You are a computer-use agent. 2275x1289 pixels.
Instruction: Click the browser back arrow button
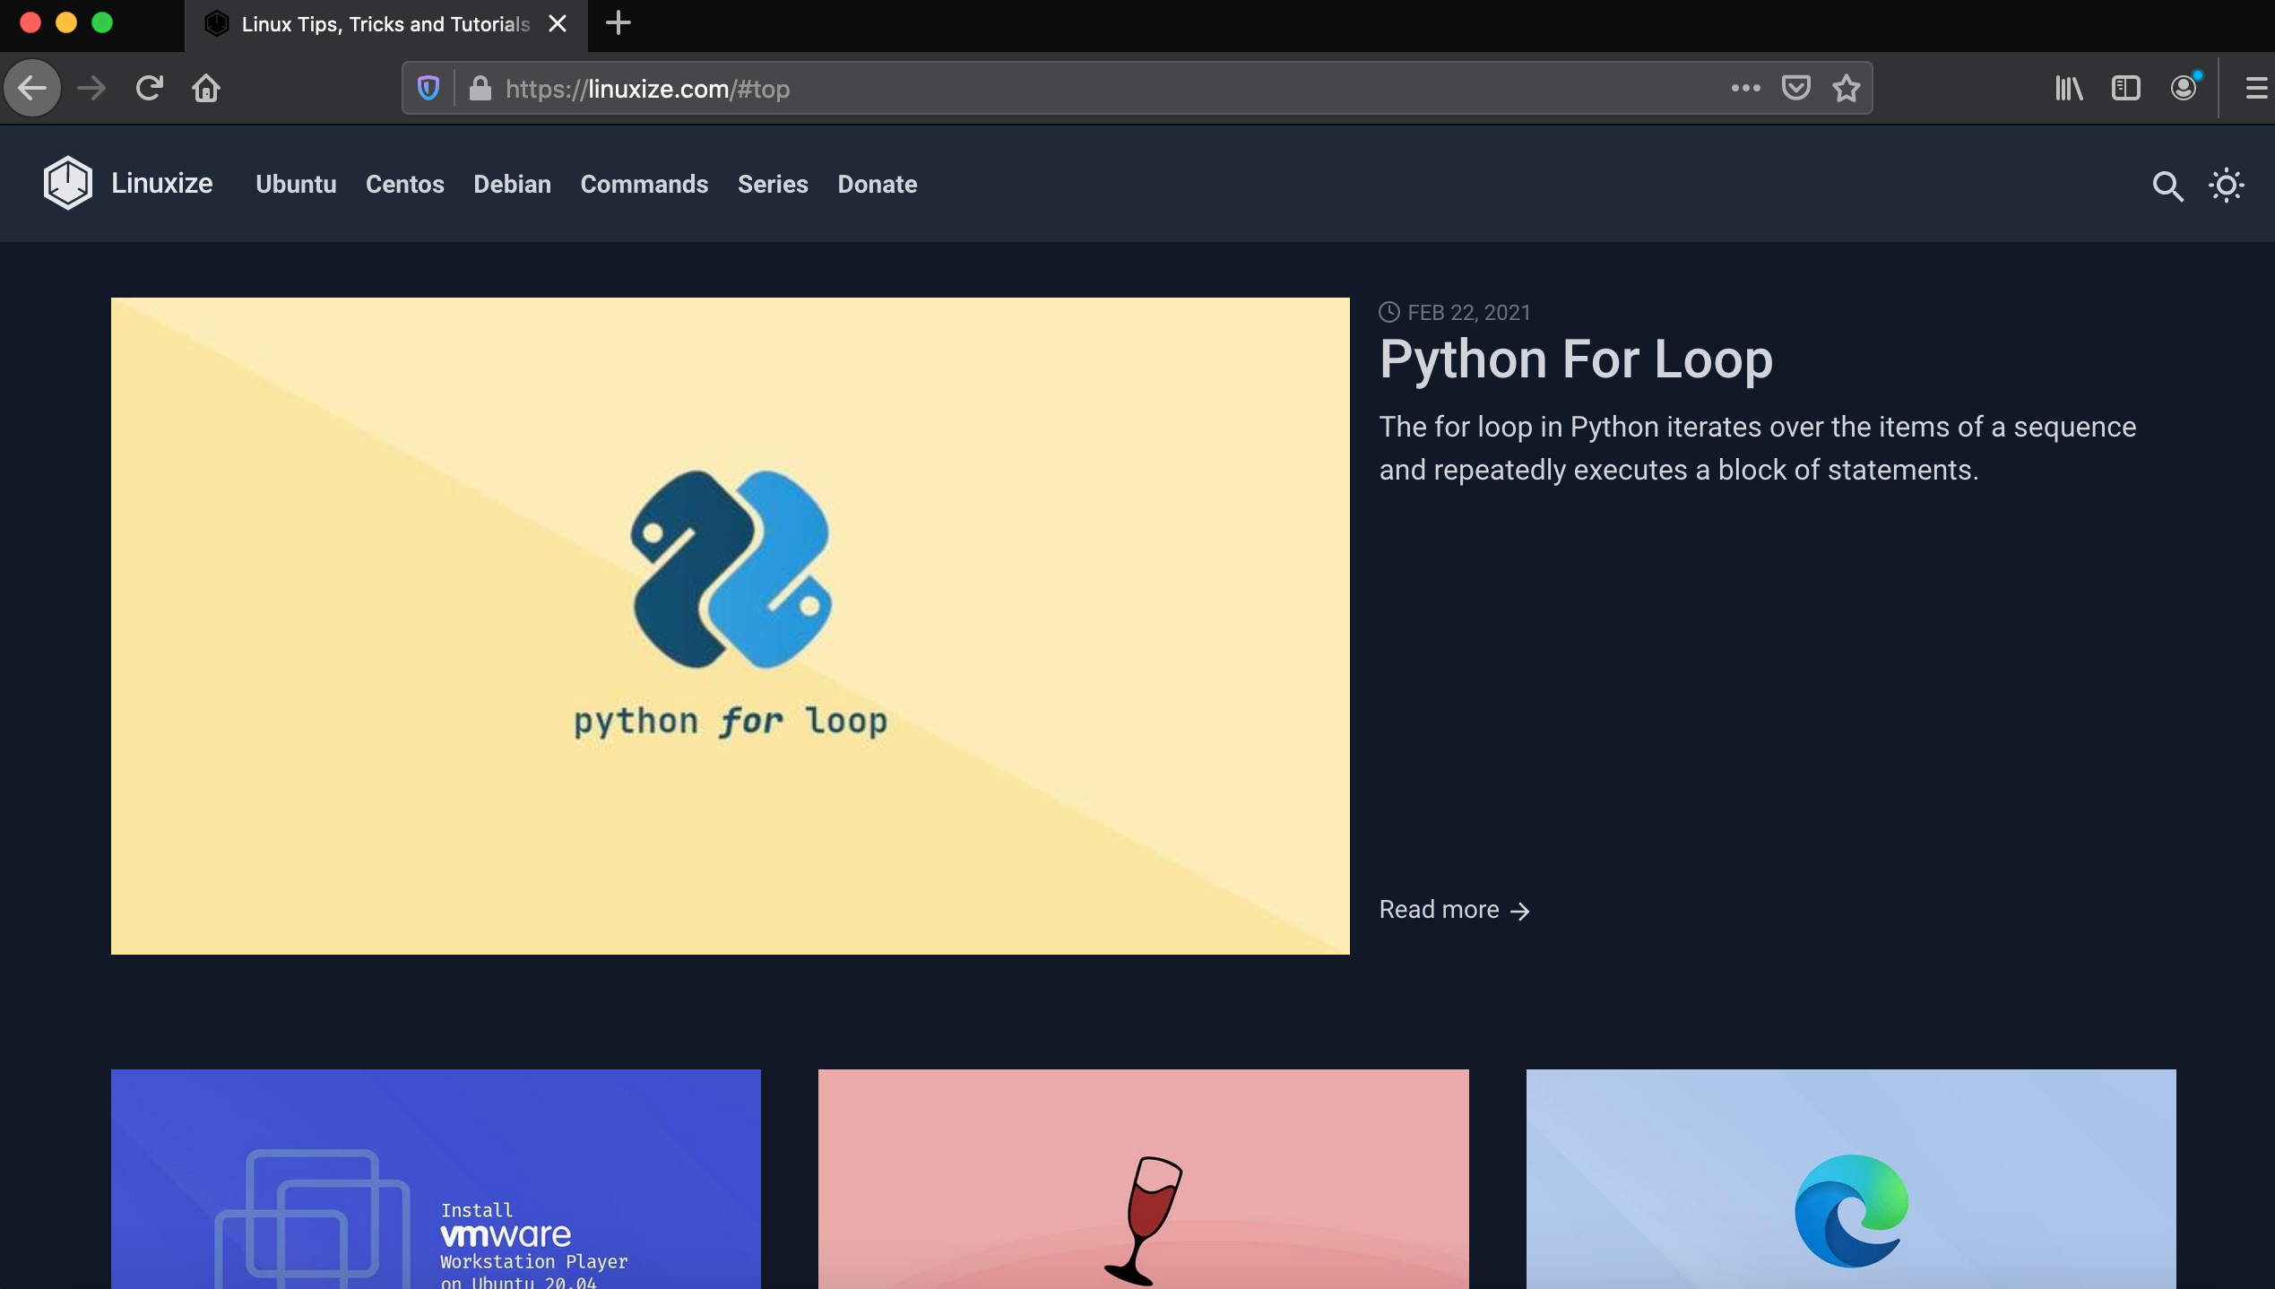[x=32, y=88]
